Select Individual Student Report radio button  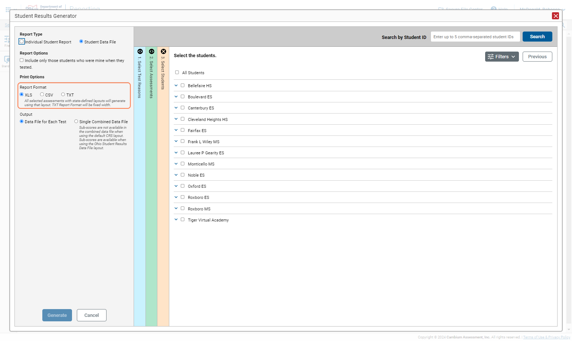pos(22,42)
